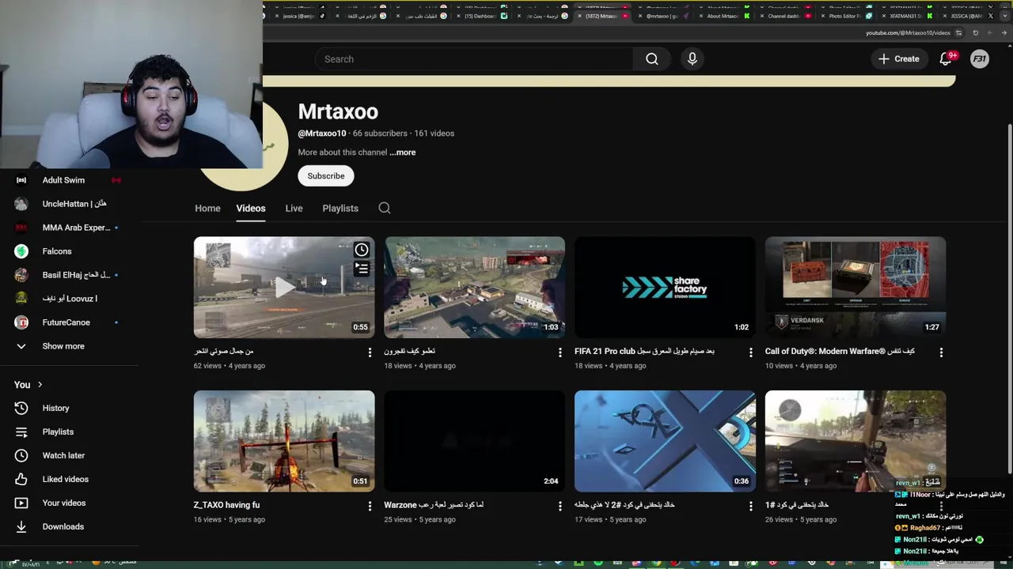This screenshot has height=569, width=1013.
Task: Play the 0:36 video thumbnail
Action: 665,441
